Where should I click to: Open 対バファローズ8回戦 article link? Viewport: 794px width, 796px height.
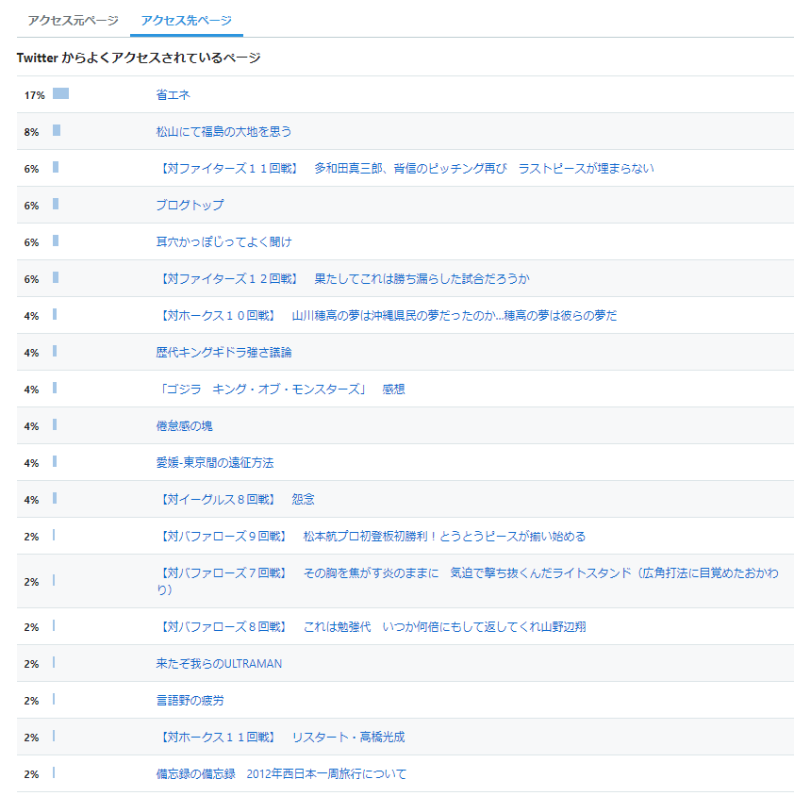tap(372, 627)
